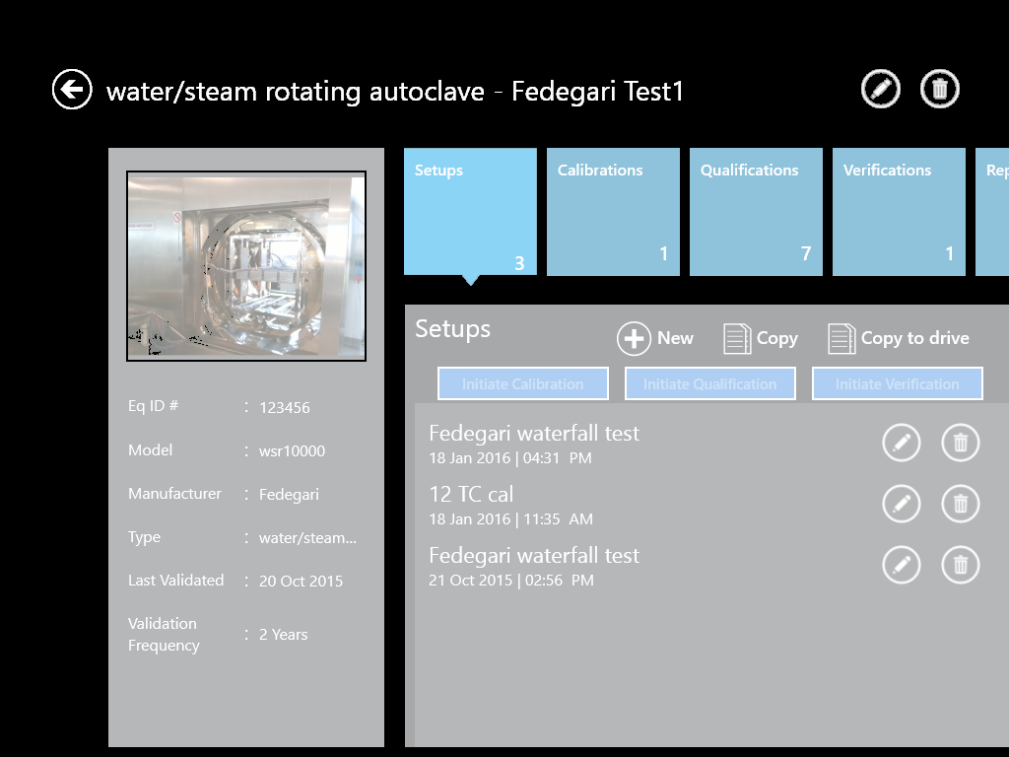Click the Copy document icon

pyautogui.click(x=737, y=339)
